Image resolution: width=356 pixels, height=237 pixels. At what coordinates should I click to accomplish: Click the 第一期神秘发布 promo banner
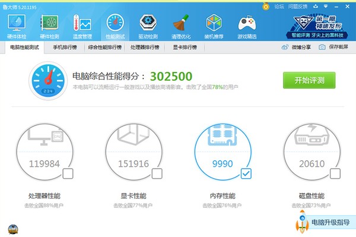[317, 26]
